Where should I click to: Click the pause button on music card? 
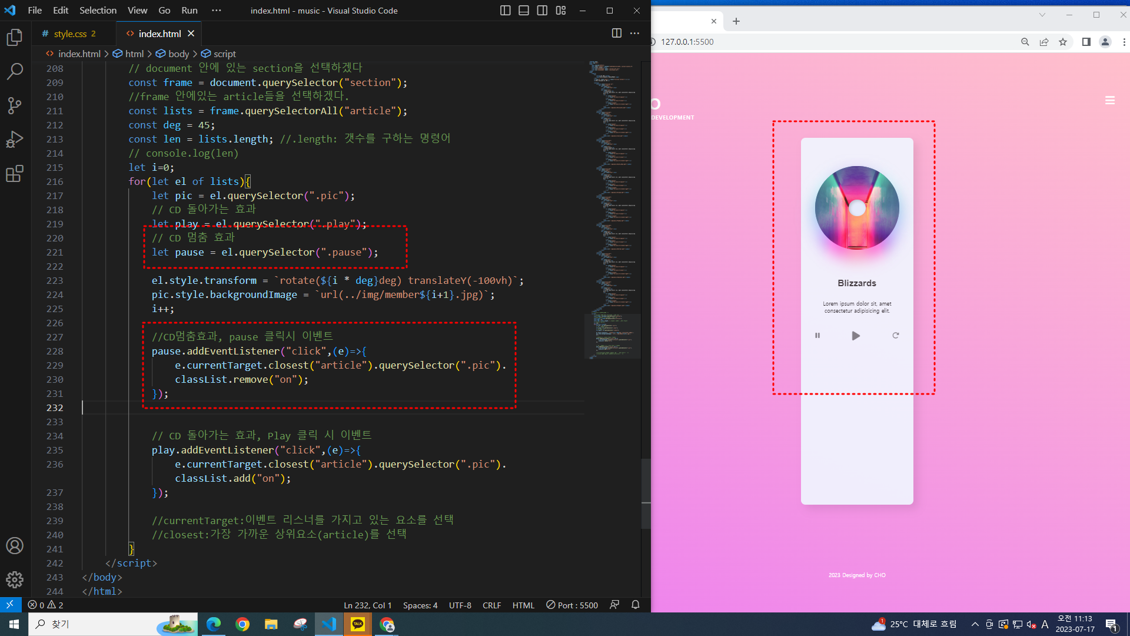(817, 336)
